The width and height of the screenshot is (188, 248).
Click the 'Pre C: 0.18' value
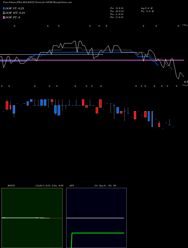[x=117, y=17]
